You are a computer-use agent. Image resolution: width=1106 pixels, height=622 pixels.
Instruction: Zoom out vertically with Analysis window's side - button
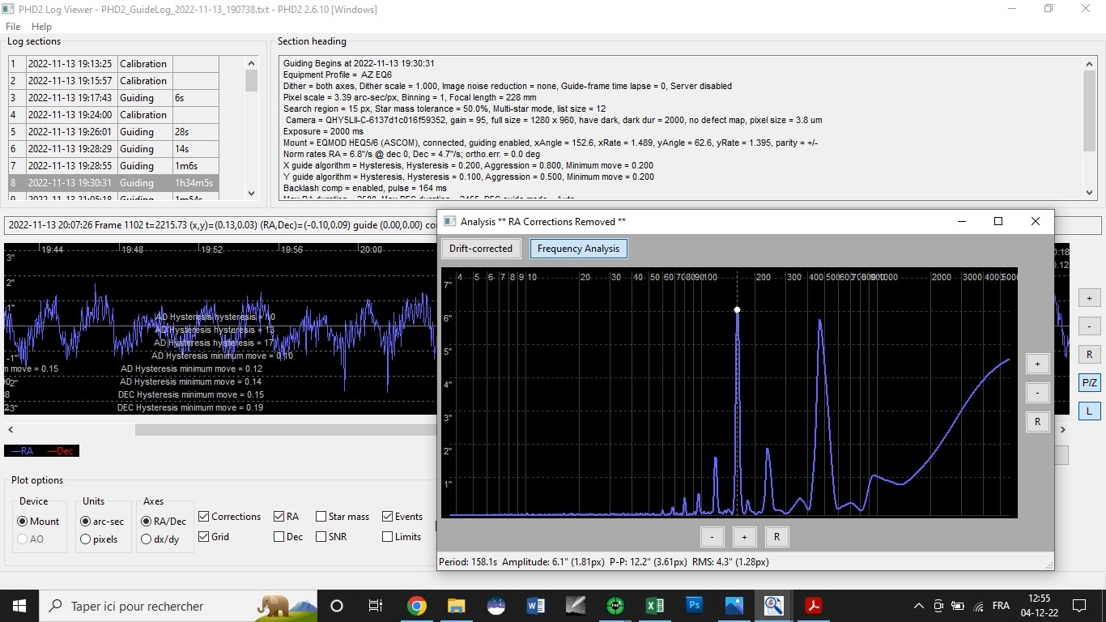(1037, 393)
